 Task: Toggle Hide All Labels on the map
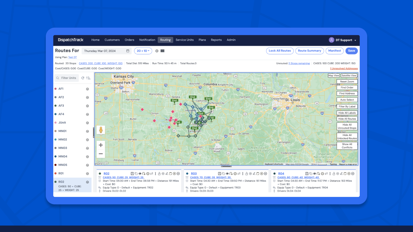point(347,113)
